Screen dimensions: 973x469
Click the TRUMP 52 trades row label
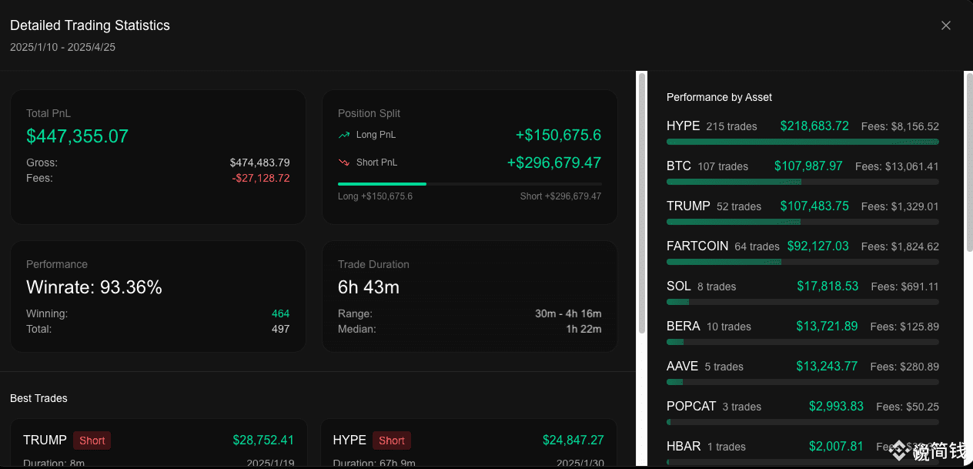click(714, 206)
